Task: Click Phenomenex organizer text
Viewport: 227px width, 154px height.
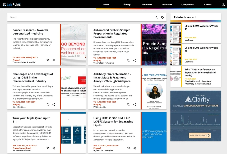Action: tap(100, 107)
